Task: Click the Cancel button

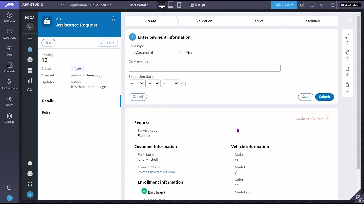Action: pos(138,97)
